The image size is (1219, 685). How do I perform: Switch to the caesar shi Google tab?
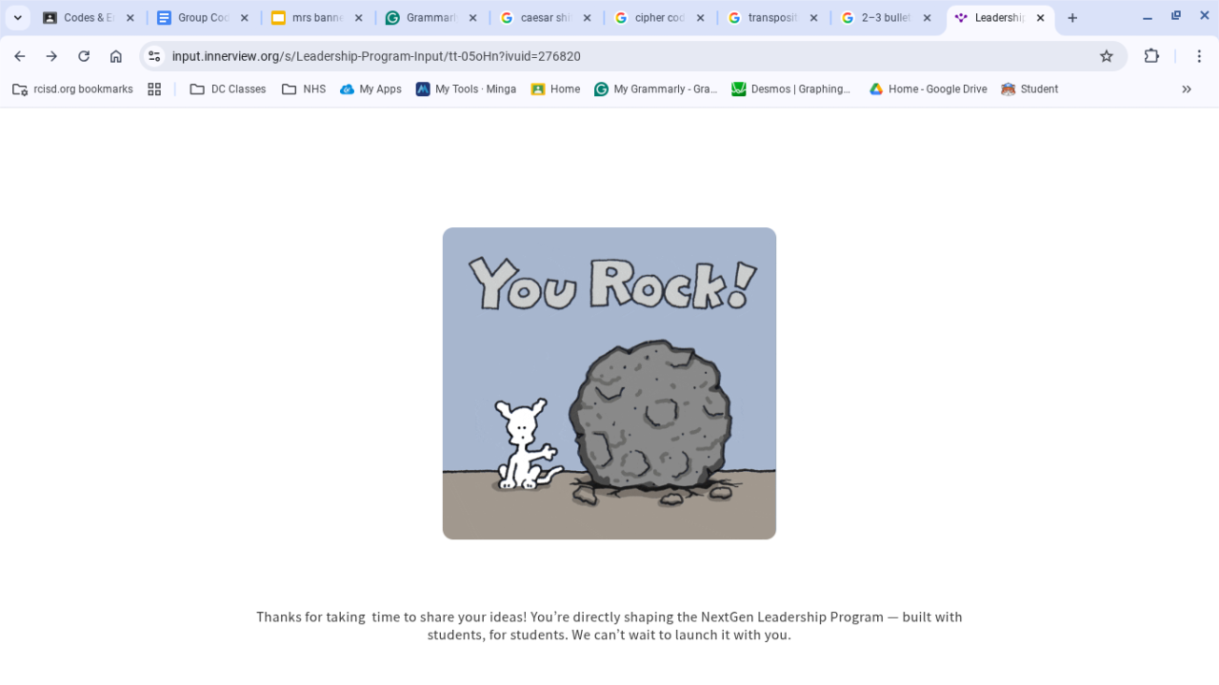545,18
